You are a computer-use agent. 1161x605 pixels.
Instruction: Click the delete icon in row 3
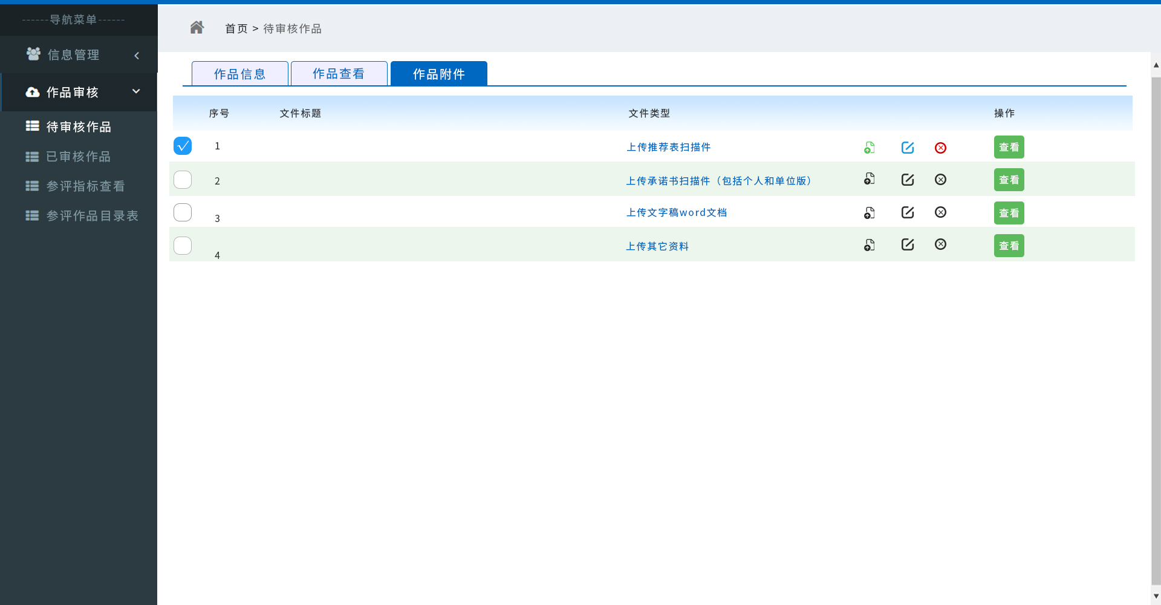[940, 212]
